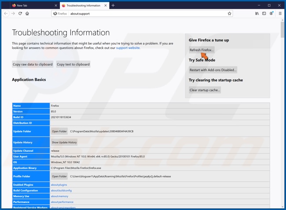
Task: Go to the Home page icon
Action: tap(27, 14)
